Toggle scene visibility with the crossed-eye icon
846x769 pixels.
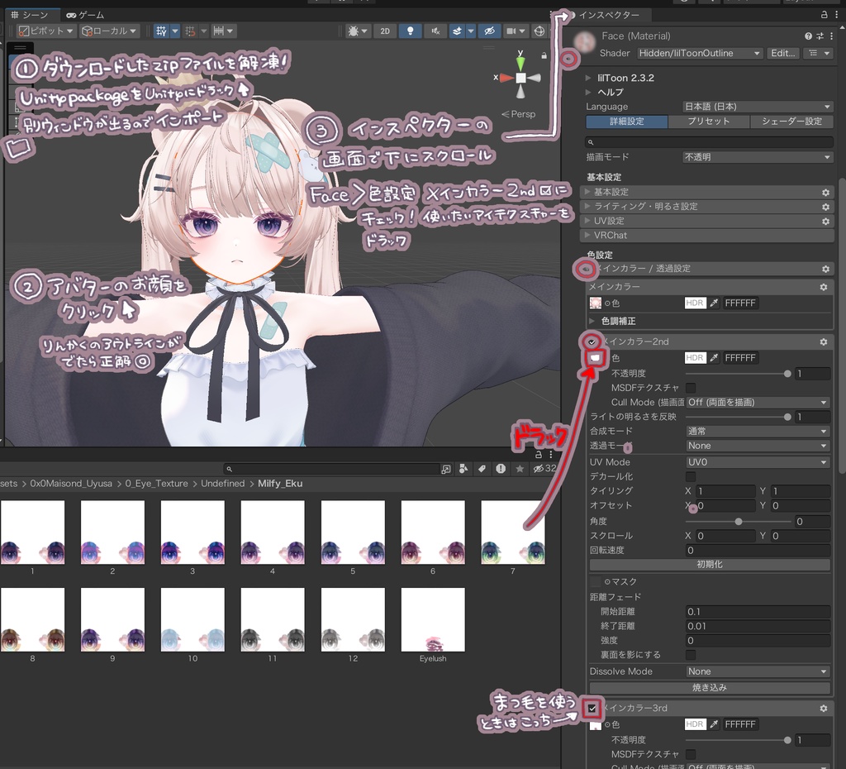pos(487,31)
